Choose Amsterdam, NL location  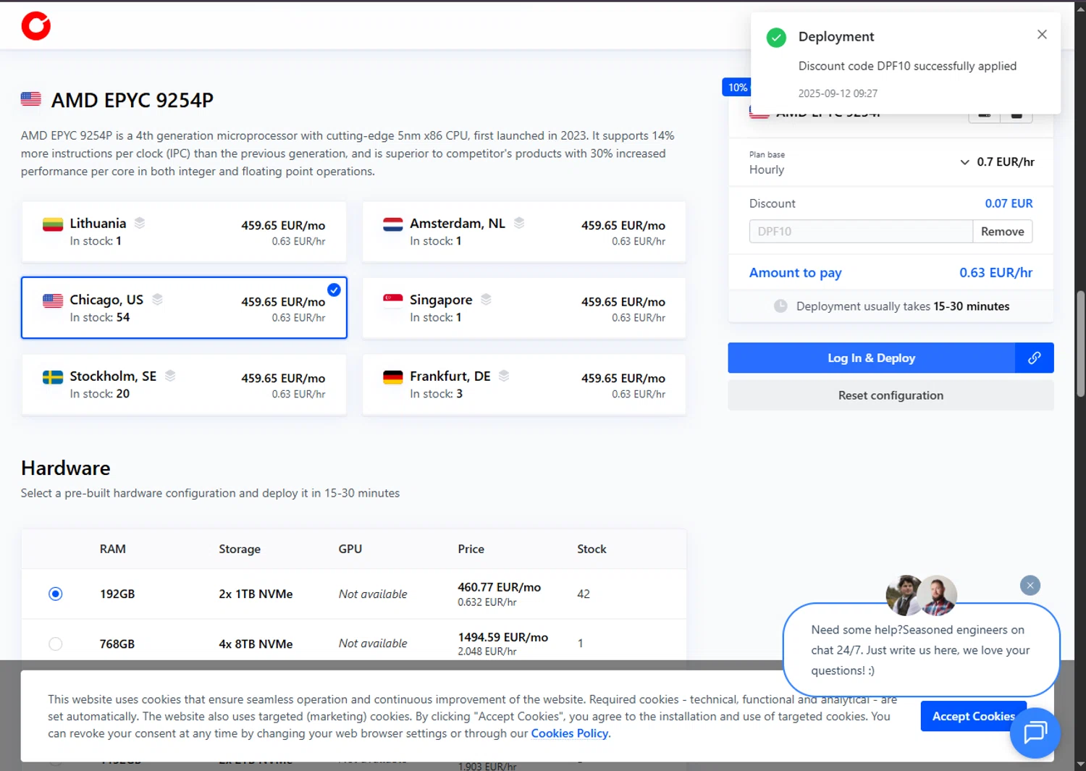coord(524,232)
